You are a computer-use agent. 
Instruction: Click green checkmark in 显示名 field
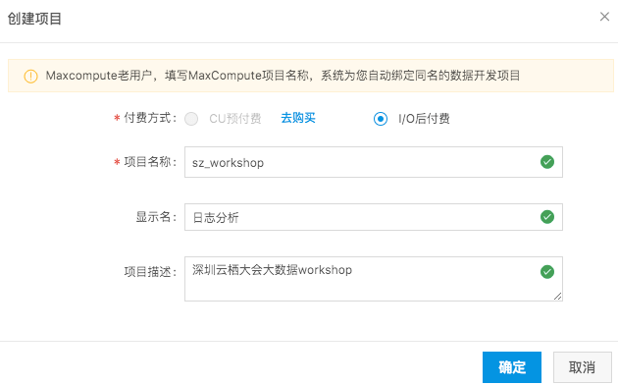(x=547, y=216)
